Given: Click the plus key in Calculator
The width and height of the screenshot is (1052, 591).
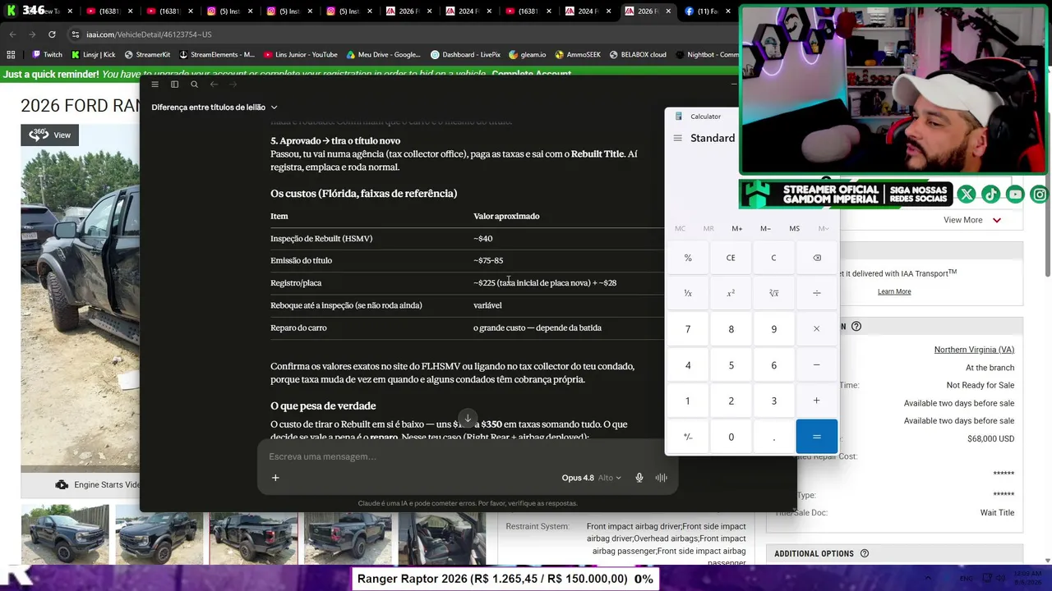Looking at the screenshot, I should point(817,401).
